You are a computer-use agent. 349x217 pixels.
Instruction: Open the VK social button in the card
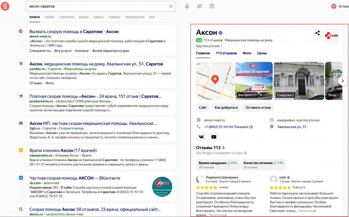point(201,137)
